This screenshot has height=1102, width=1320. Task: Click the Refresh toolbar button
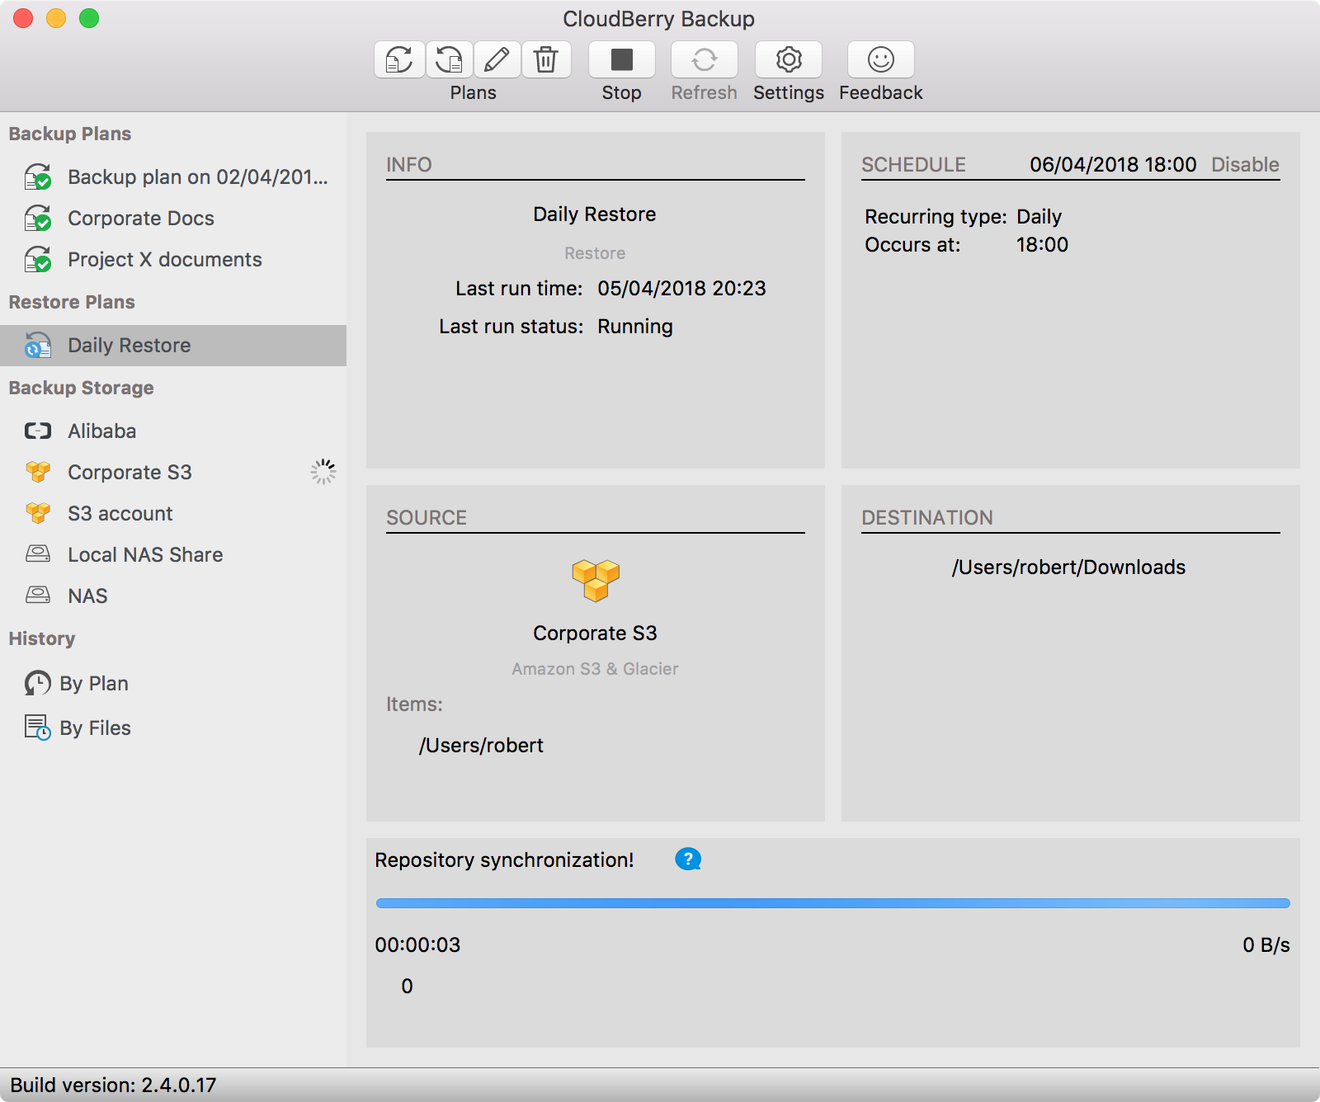[x=705, y=59]
